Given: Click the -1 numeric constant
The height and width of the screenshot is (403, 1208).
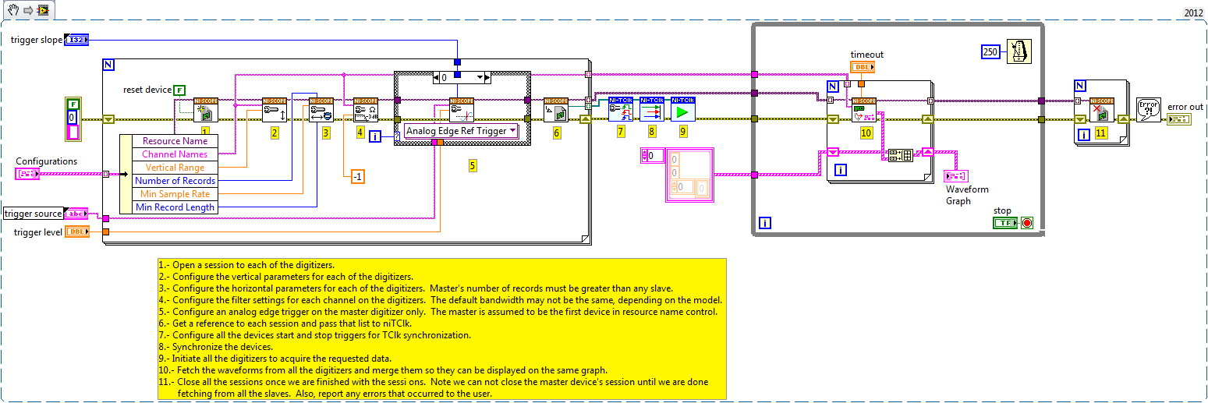Looking at the screenshot, I should (x=358, y=176).
